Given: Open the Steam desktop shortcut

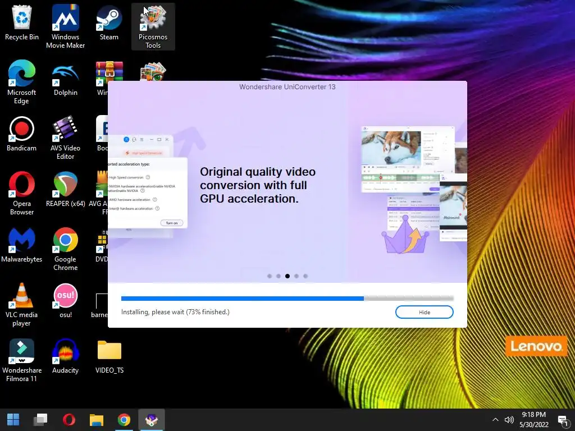Looking at the screenshot, I should point(109,23).
